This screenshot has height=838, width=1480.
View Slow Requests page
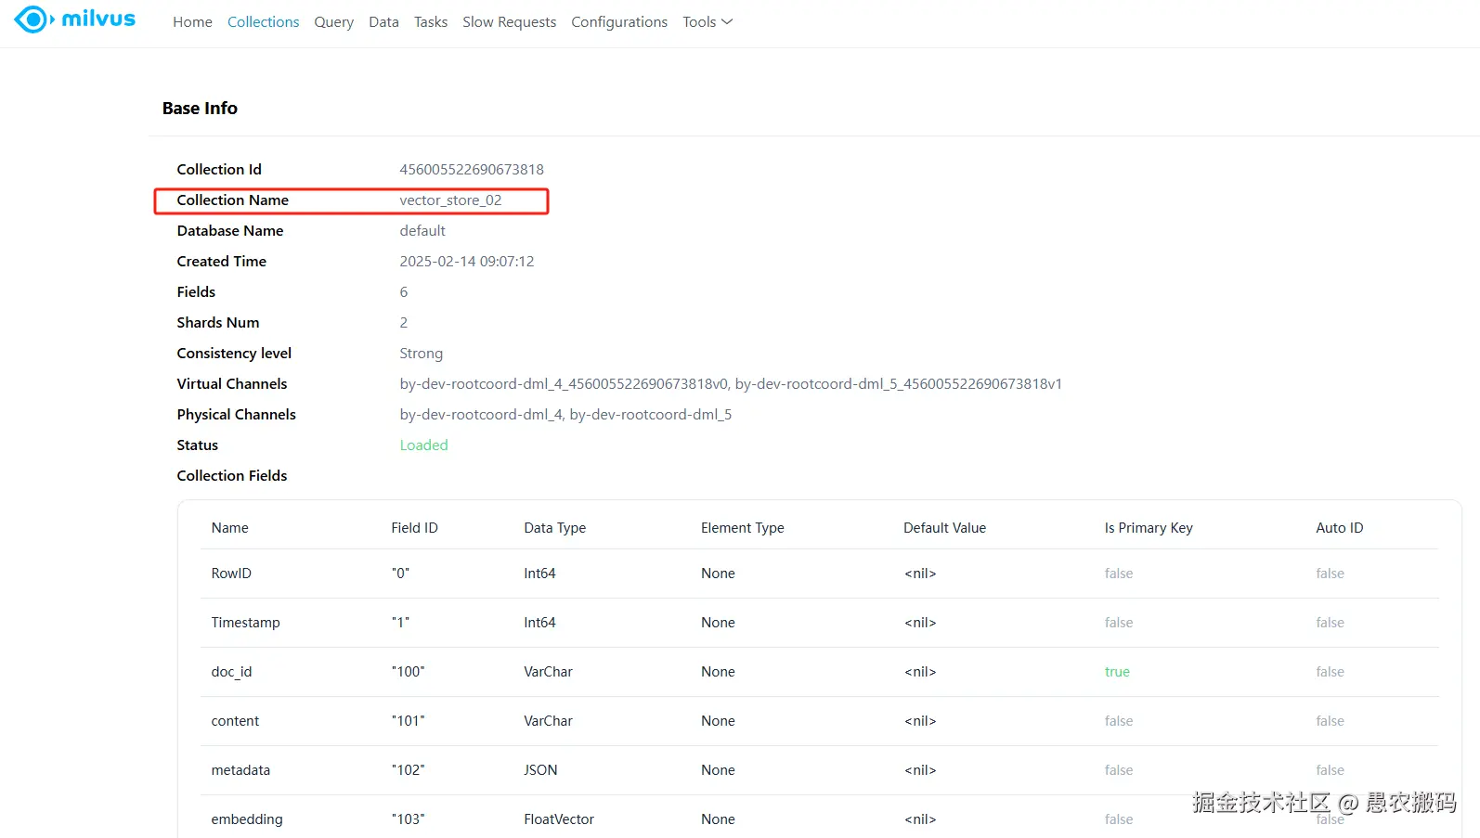(510, 21)
